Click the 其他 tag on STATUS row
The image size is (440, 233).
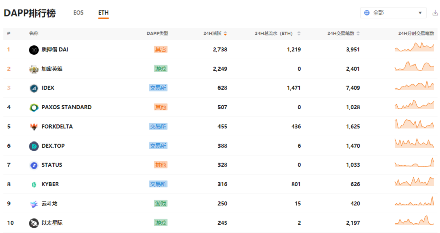[x=161, y=165]
